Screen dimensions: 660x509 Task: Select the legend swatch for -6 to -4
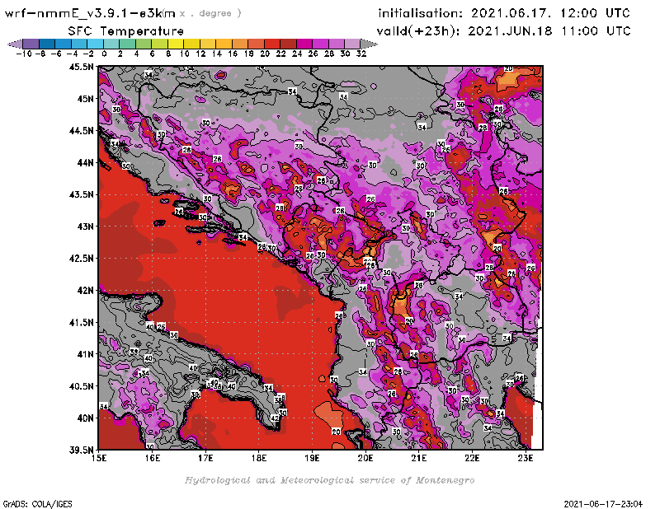64,44
